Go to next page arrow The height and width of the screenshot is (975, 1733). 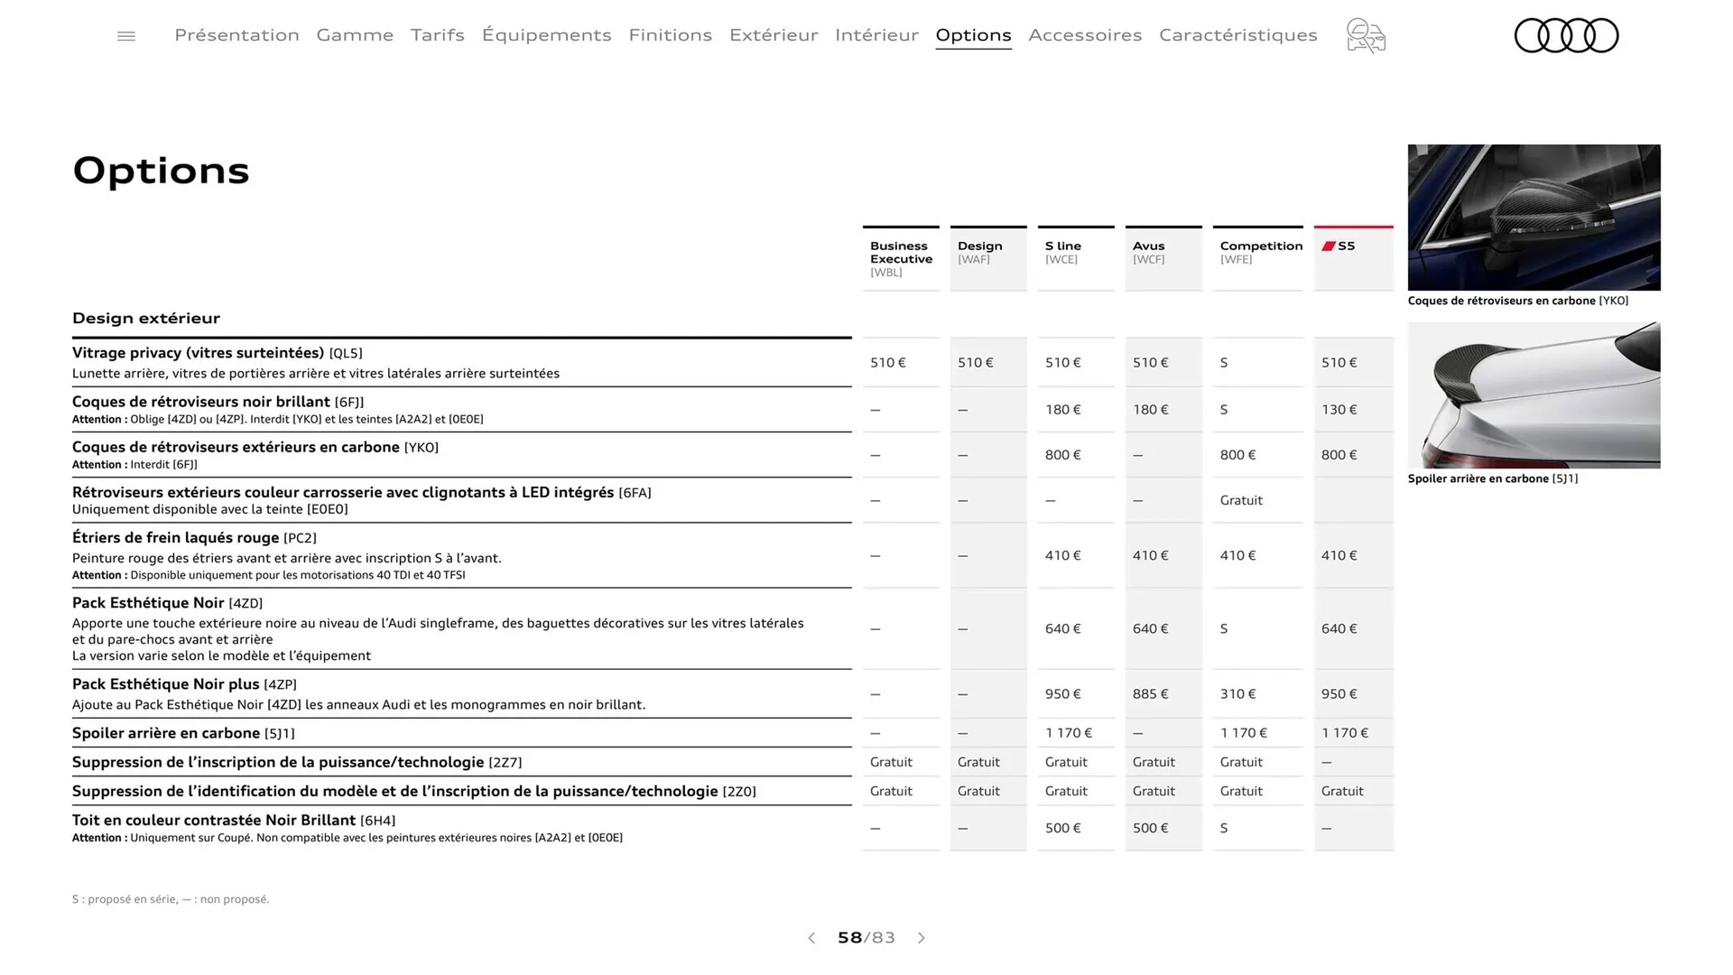[x=922, y=938]
